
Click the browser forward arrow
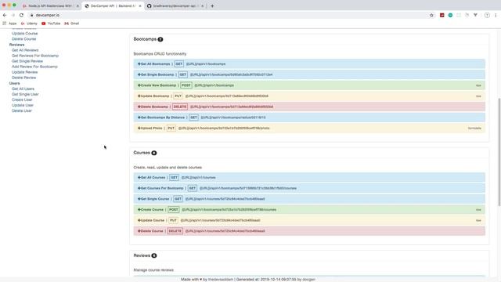pyautogui.click(x=13, y=15)
